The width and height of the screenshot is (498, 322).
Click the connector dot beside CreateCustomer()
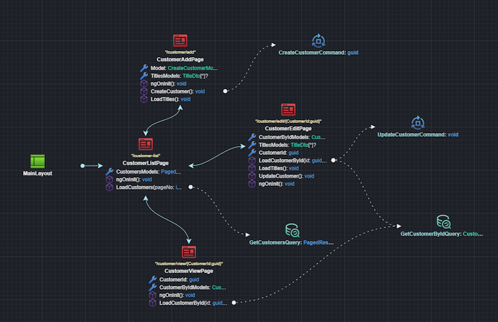(225, 91)
